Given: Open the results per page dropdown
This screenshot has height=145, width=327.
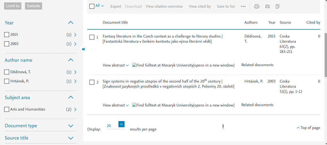Looking at the screenshot, I should 121,125.
